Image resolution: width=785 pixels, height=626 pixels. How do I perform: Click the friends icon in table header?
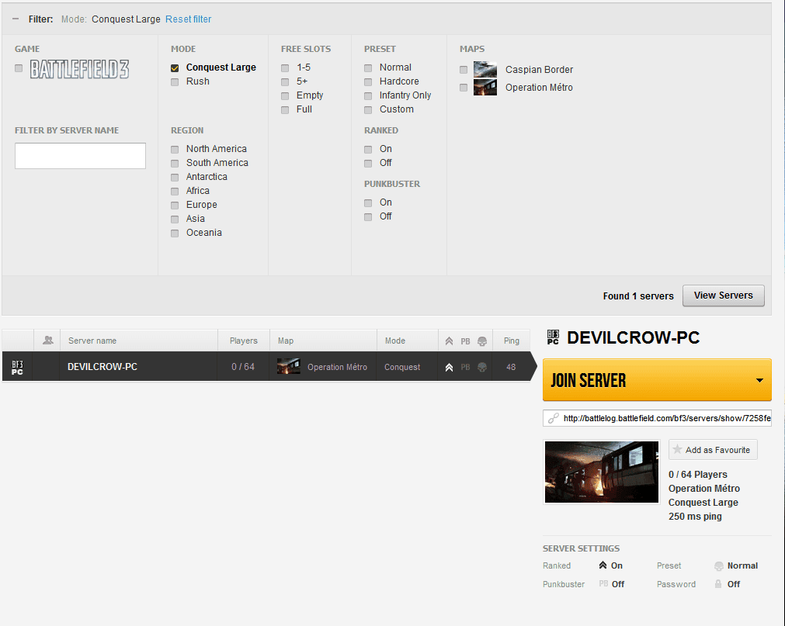click(x=47, y=341)
